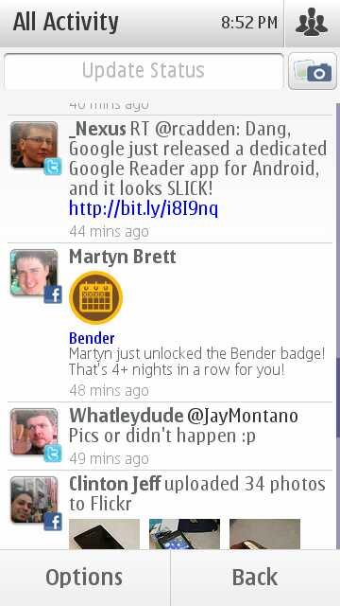Open Martyn Brett's profile picture

(x=34, y=273)
